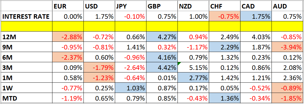Click the EUR 6M cell showing -2.37%

tap(68, 57)
